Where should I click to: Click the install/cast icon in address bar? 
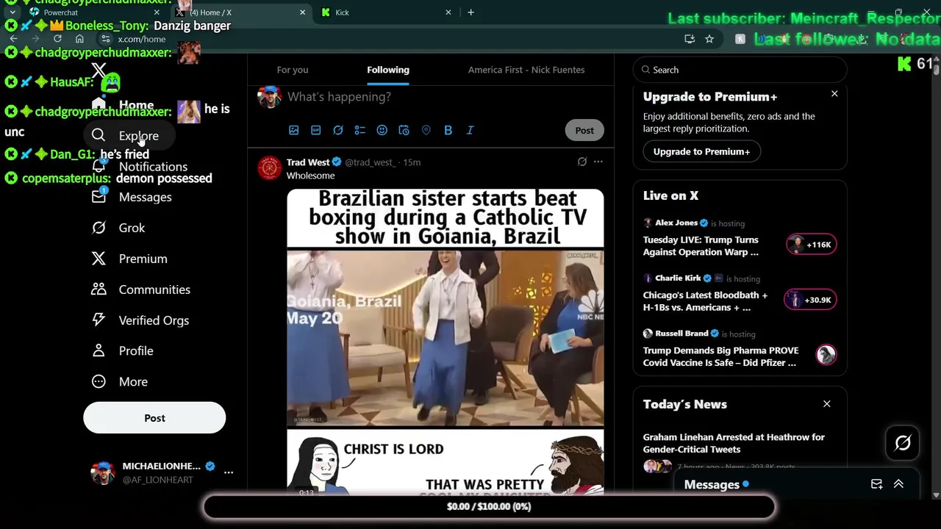coord(690,39)
